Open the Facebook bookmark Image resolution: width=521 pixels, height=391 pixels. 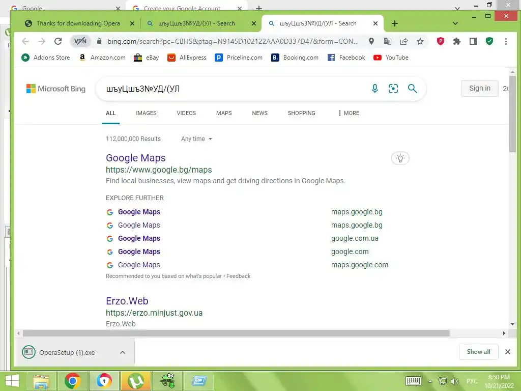346,58
